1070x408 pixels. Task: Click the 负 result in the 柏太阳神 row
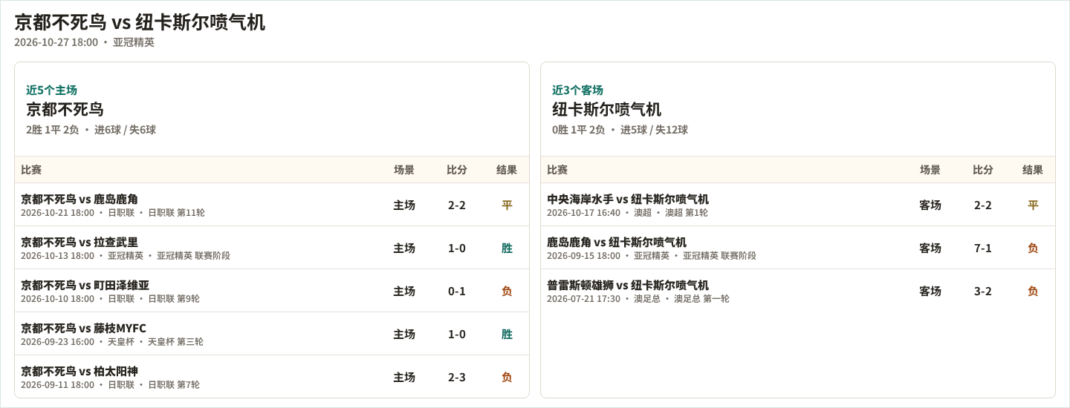point(507,377)
